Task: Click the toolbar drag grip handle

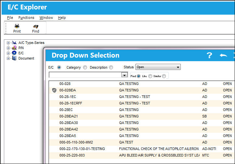Action: click(x=6, y=28)
